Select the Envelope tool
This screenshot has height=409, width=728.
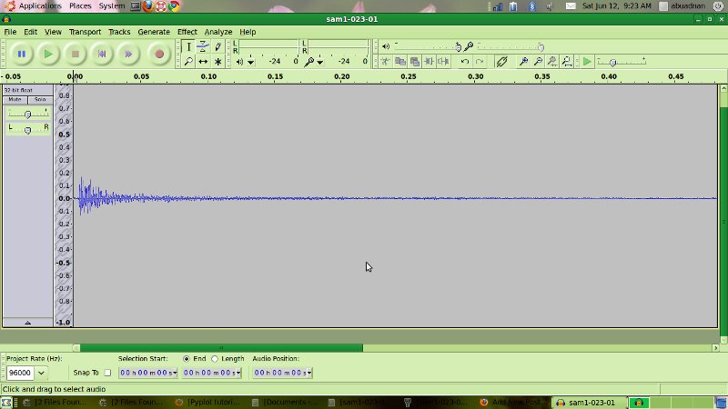pyautogui.click(x=203, y=46)
